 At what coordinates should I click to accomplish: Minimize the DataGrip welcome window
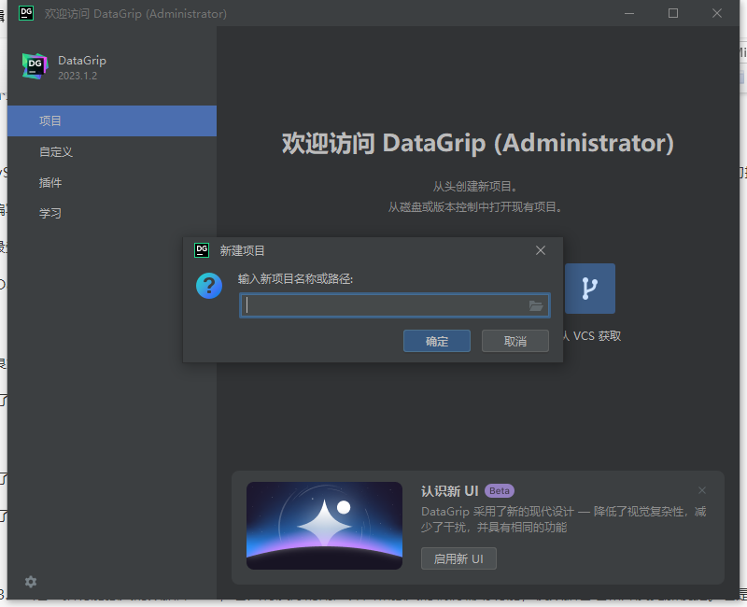[x=629, y=13]
